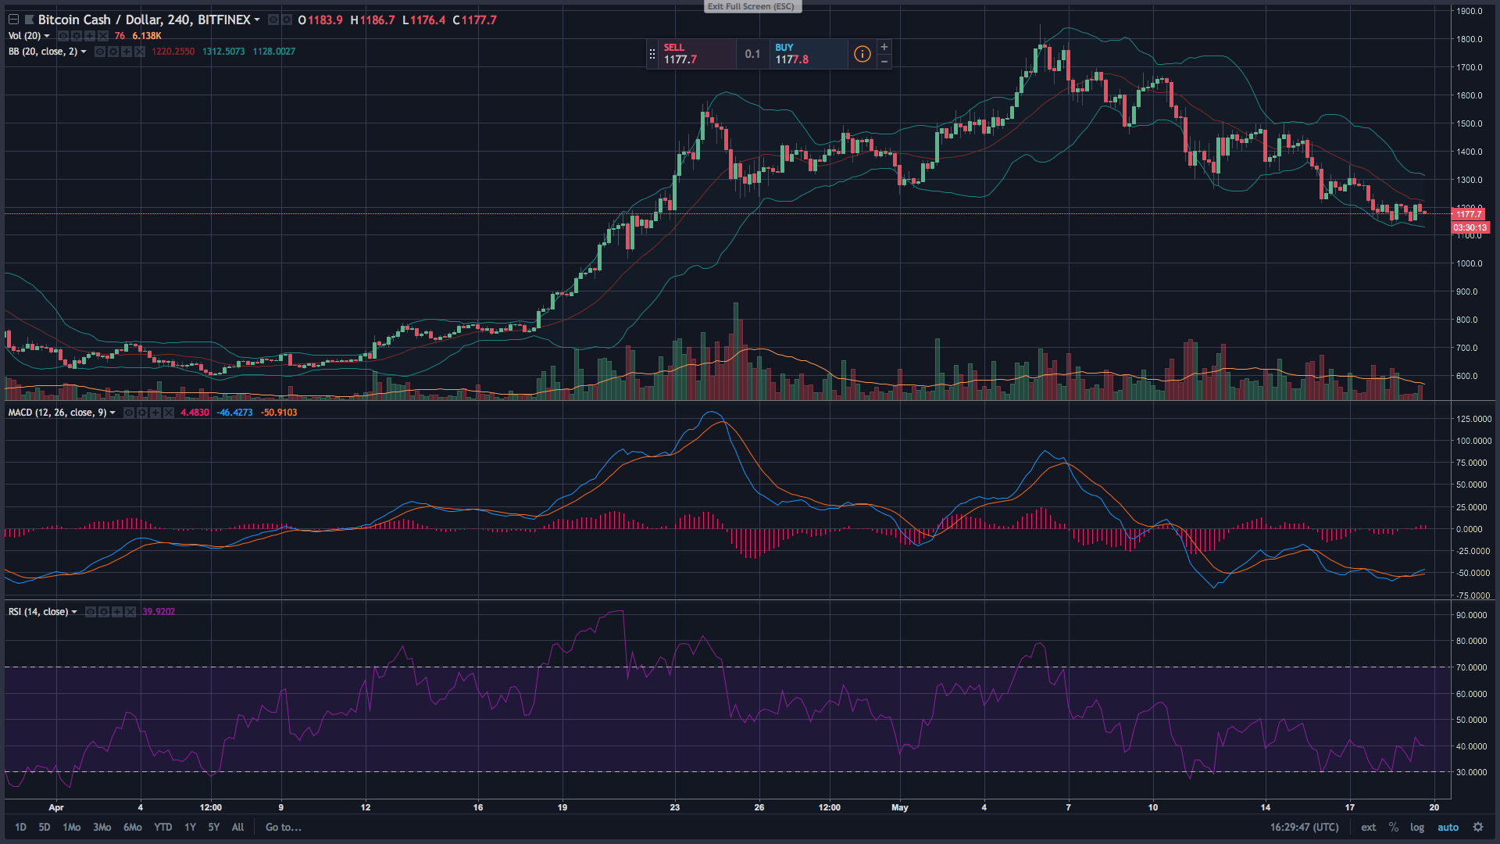Expand the MACD (12, 26, close, 9) dropdown
This screenshot has width=1500, height=844.
click(x=112, y=413)
